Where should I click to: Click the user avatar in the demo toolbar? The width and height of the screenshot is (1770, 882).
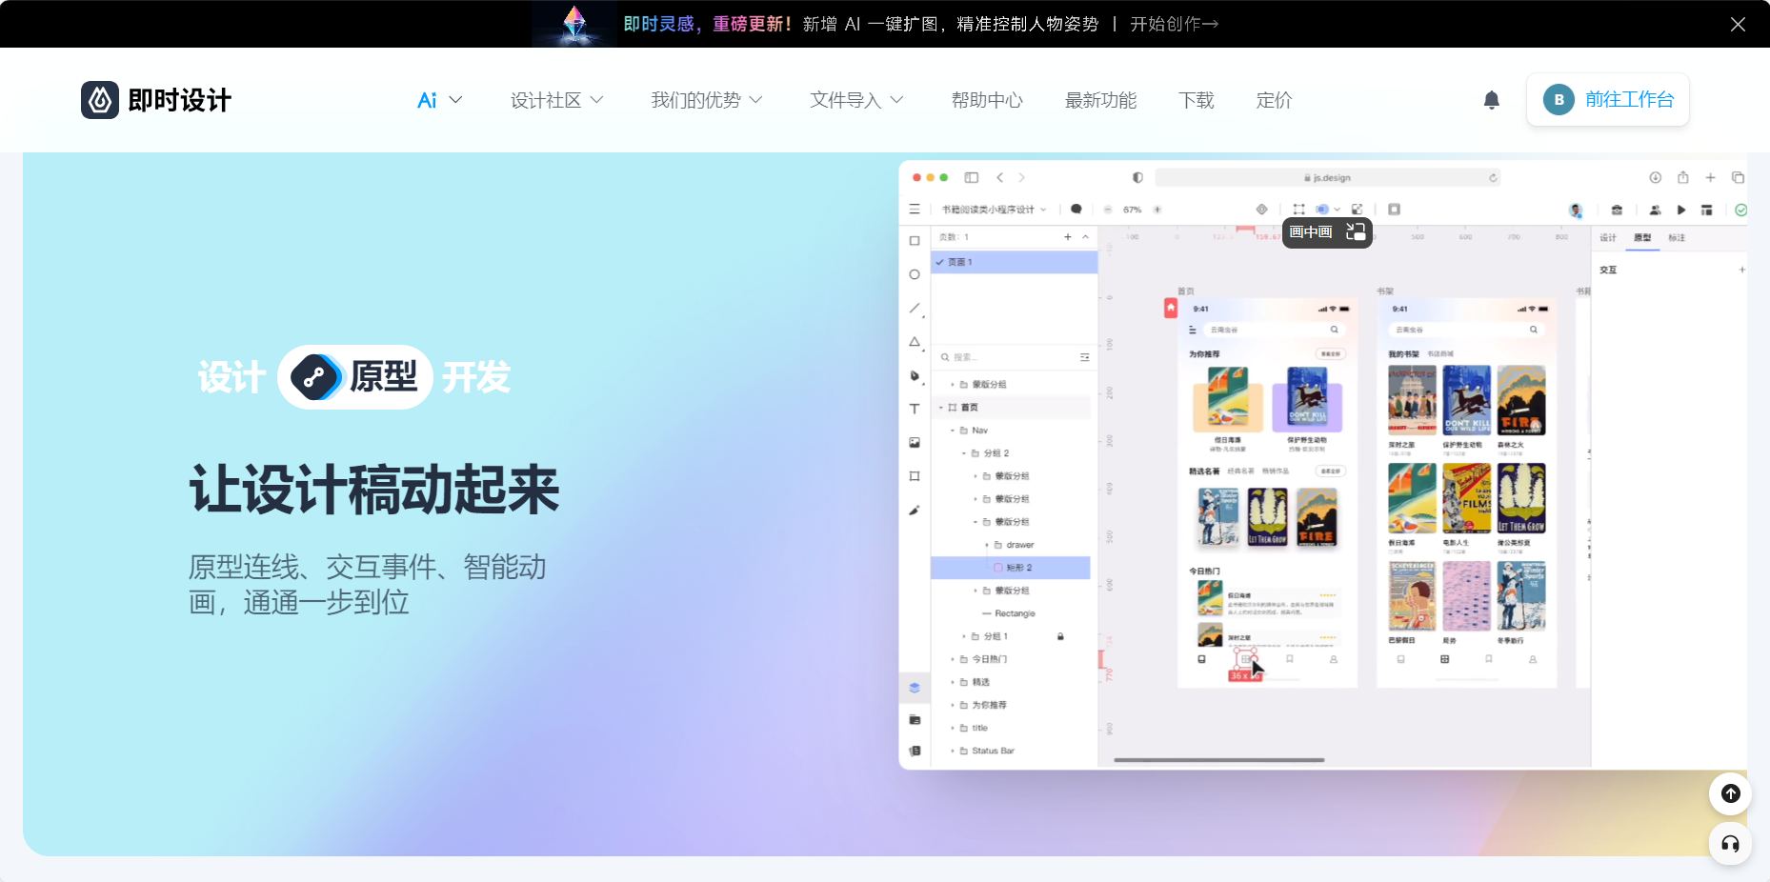coord(1576,210)
